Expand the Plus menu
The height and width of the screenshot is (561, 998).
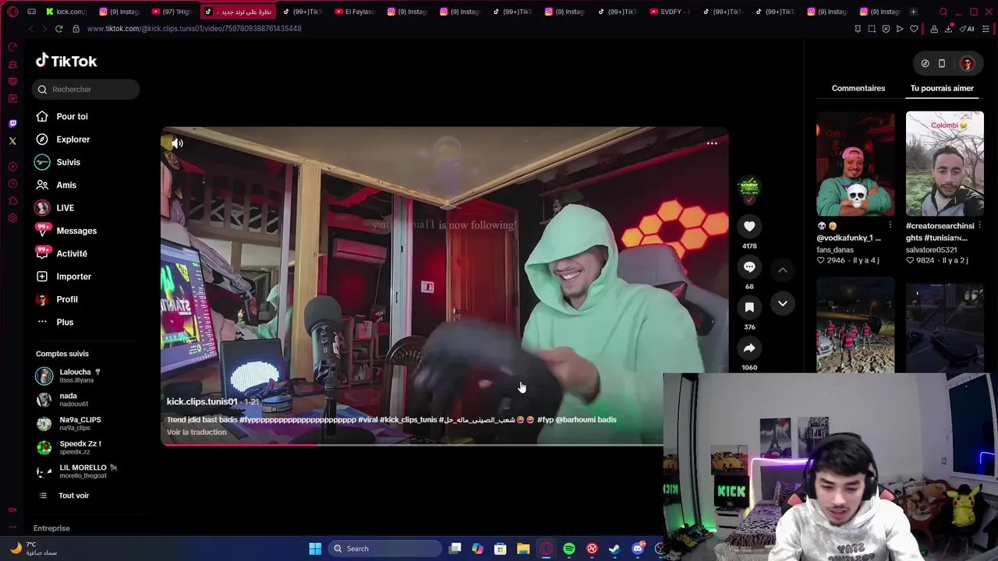(x=55, y=322)
